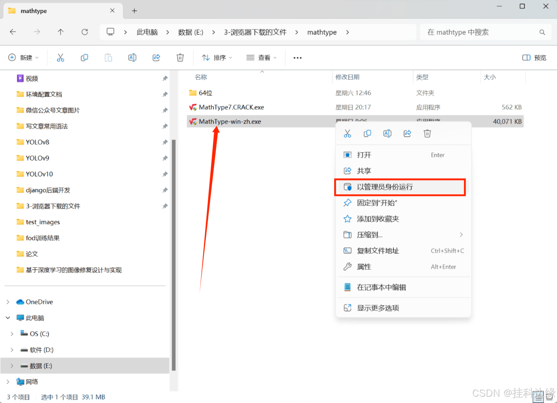
Task: Select the MathType7.CRACK.exe file
Action: (355, 107)
